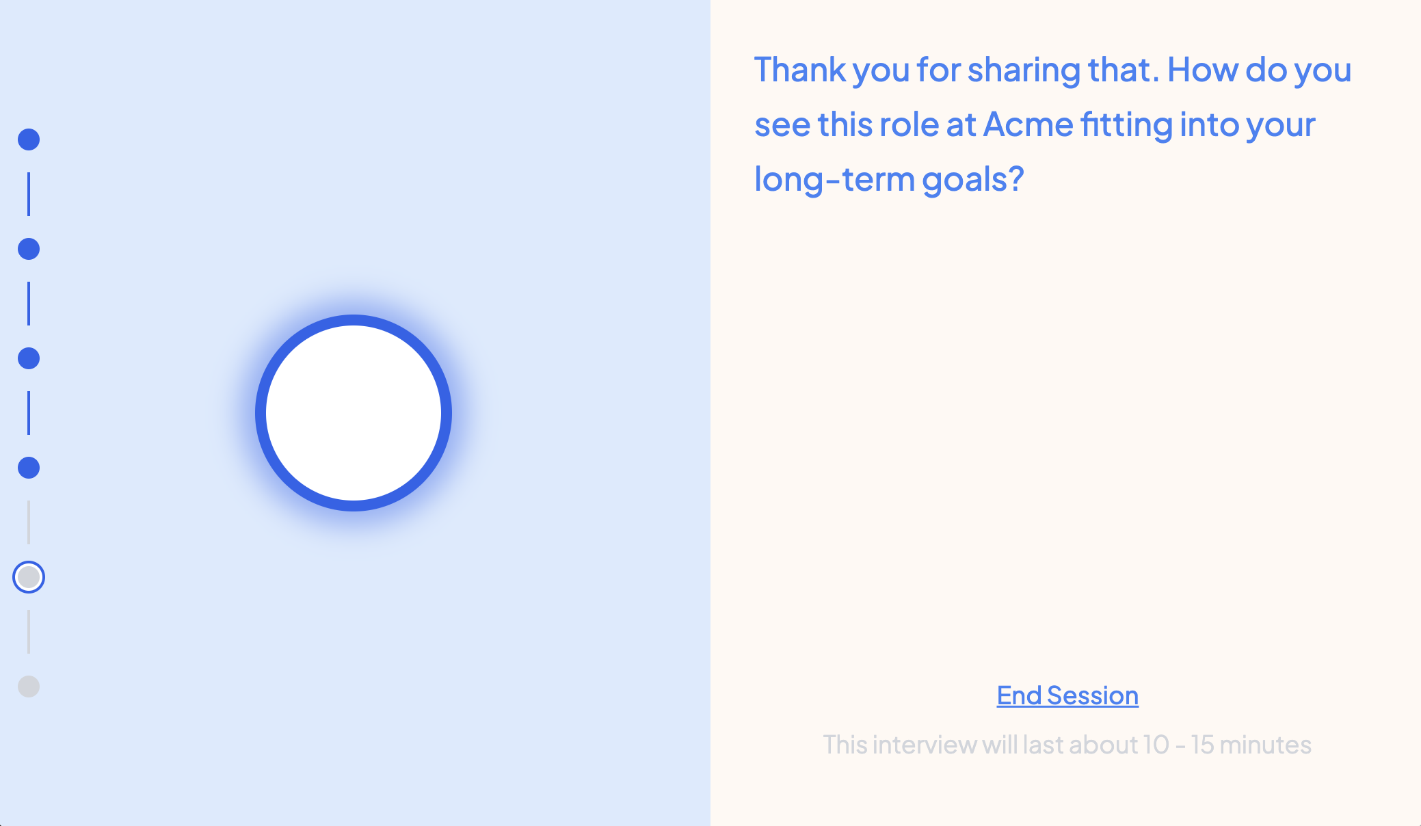Click the "How do you" question opening
The height and width of the screenshot is (826, 1421).
1260,70
